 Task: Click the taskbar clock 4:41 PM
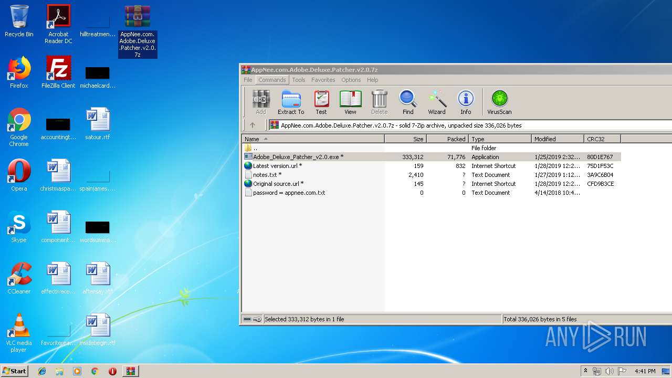click(x=645, y=371)
